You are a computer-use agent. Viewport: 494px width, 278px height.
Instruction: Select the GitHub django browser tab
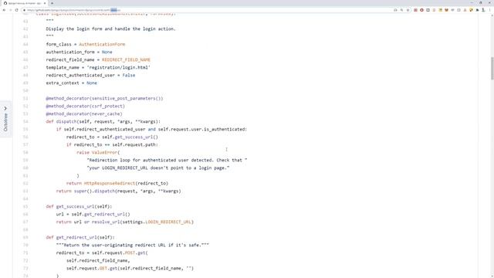click(25, 3)
